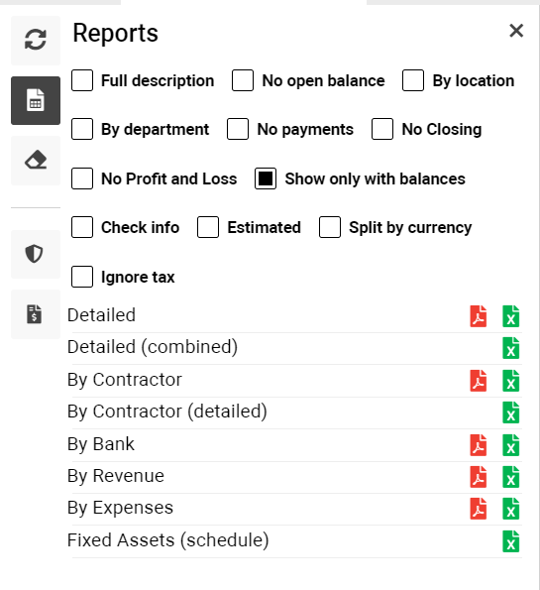Toggle the By department checkbox
The width and height of the screenshot is (540, 590).
click(x=82, y=129)
